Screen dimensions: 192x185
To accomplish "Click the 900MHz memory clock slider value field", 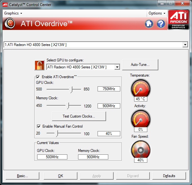I will pyautogui.click(x=109, y=106).
